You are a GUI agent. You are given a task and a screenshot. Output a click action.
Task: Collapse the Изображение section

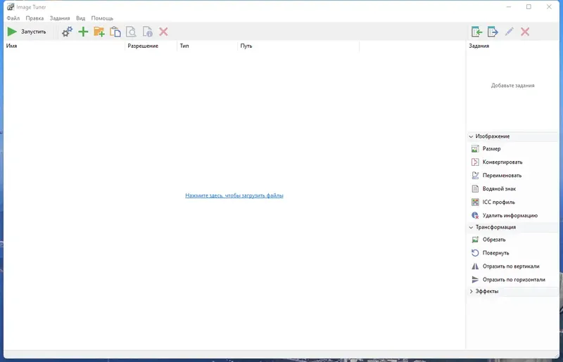(471, 136)
